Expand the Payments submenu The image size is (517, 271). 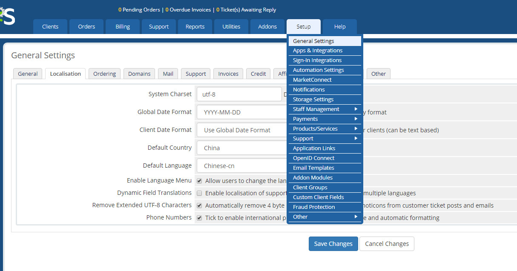(325, 119)
